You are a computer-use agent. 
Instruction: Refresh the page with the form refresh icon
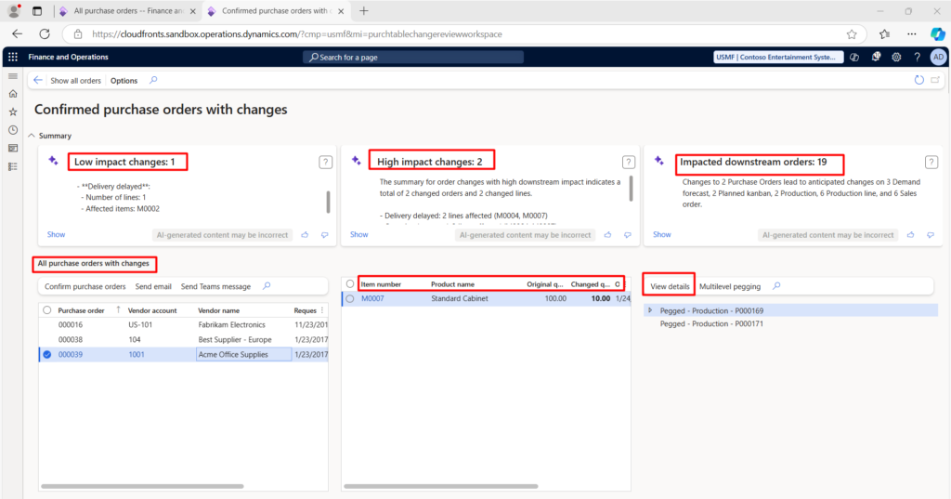918,80
